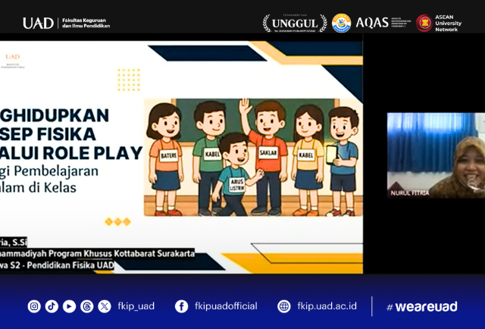The width and height of the screenshot is (485, 329).
Task: Click the Fakultas Keguruan dan Ilmu Pendidikan text
Action: pyautogui.click(x=86, y=23)
